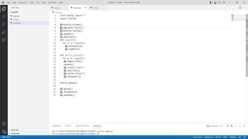Screen dimensions: 248x139
Task: Switch to the app.py editor tab
Action: pyautogui.click(x=59, y=8)
